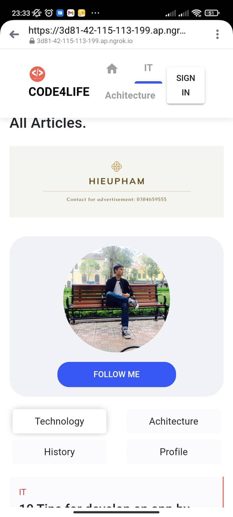Click the HIEUPHAM banner emblem icon
Image resolution: width=233 pixels, height=517 pixels.
tap(116, 166)
